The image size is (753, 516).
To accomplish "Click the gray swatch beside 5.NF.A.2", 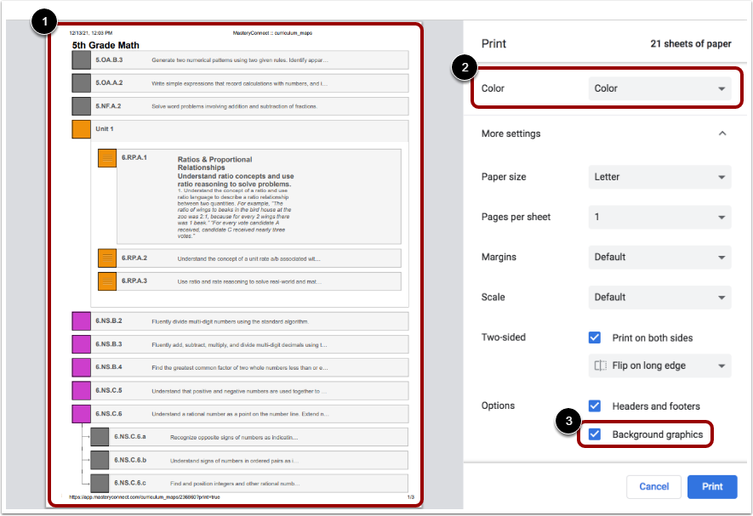I will (x=81, y=106).
